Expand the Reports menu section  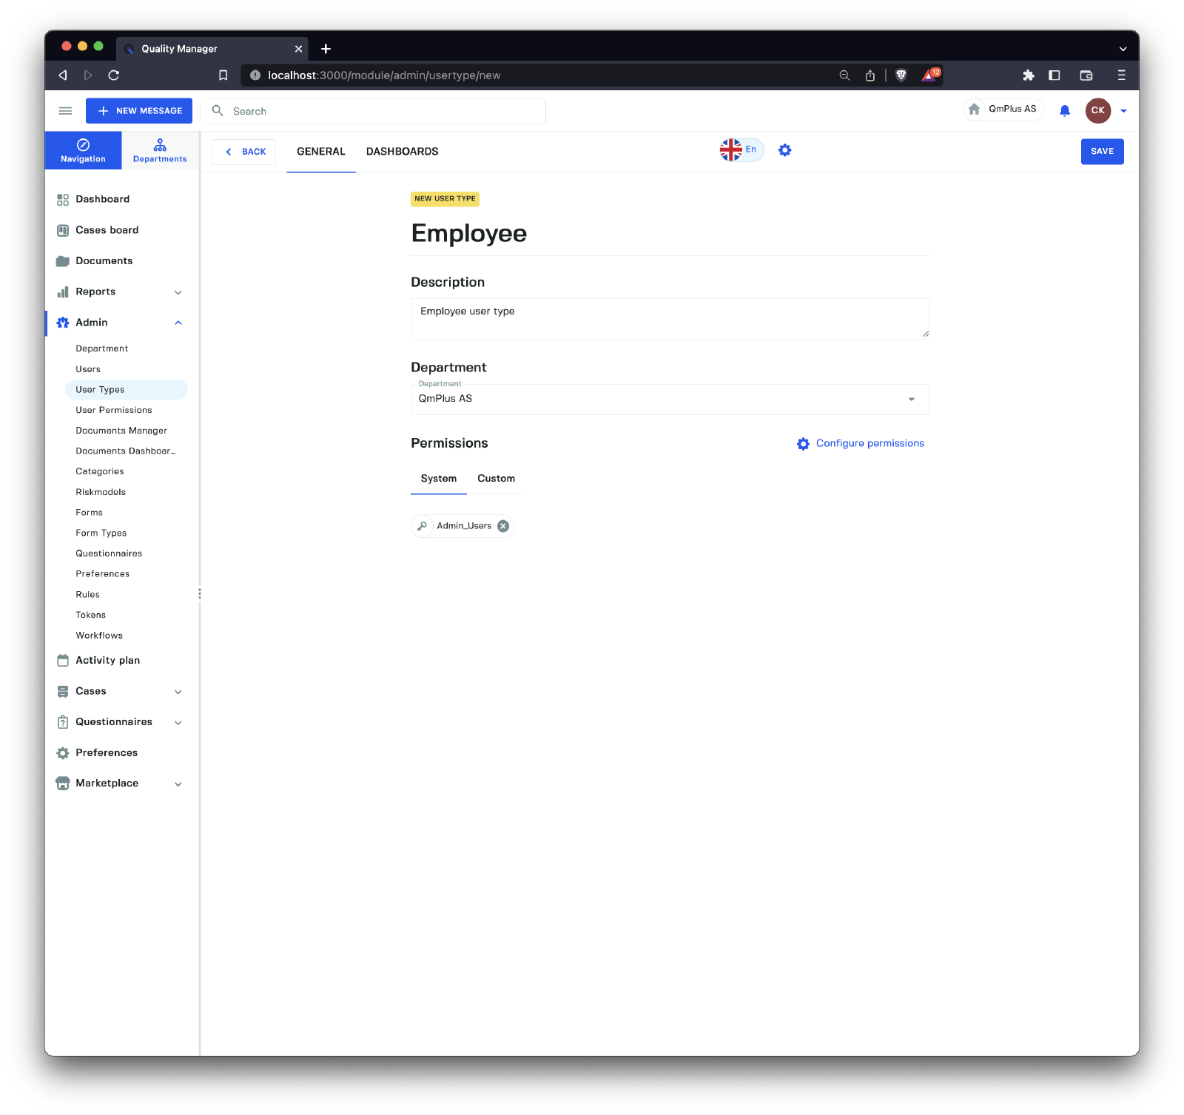(178, 292)
